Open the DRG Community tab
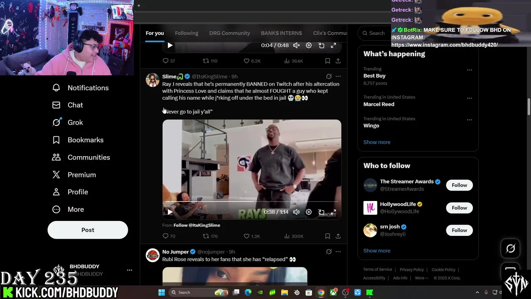This screenshot has height=299, width=531. click(229, 33)
